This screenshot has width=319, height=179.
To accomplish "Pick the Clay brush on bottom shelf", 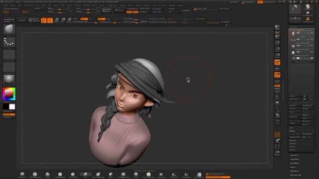I will pyautogui.click(x=48, y=175).
